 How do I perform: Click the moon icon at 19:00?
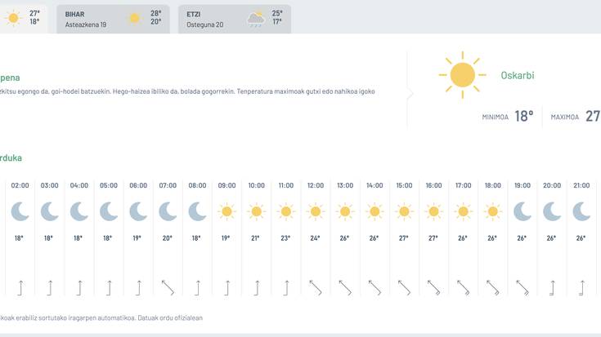tap(523, 211)
